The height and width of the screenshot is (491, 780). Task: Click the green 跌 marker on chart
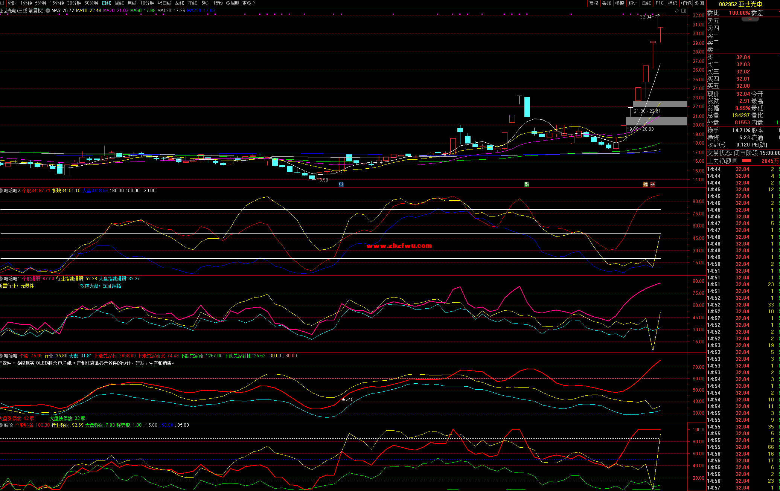click(x=527, y=184)
